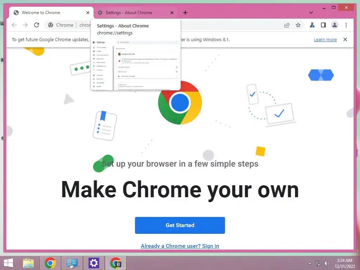
Task: Click the Settings tab preview thumbnail
Action: tap(136, 65)
